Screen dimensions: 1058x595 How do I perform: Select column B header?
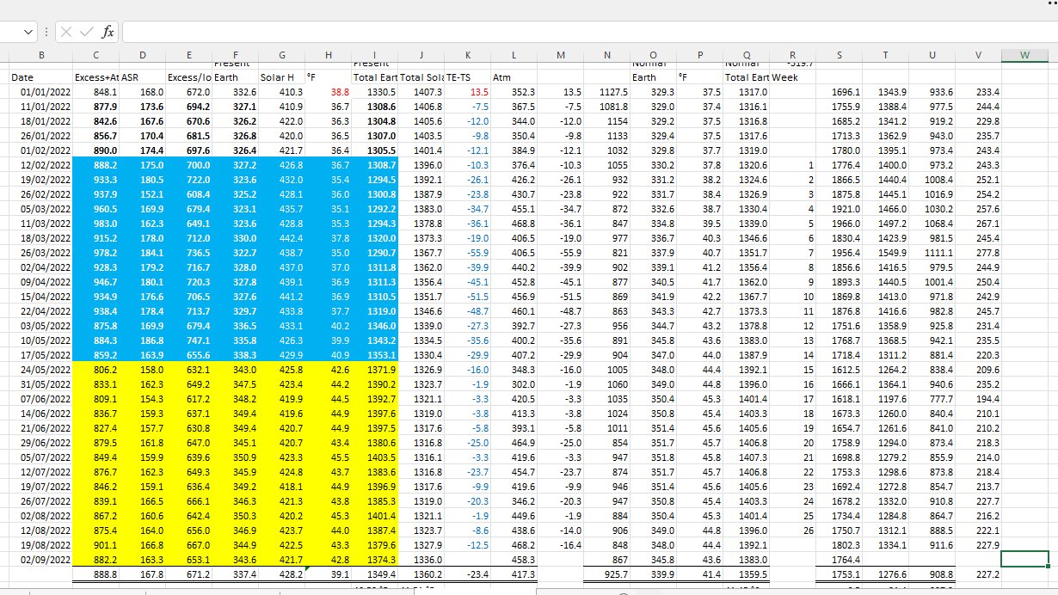[x=40, y=55]
